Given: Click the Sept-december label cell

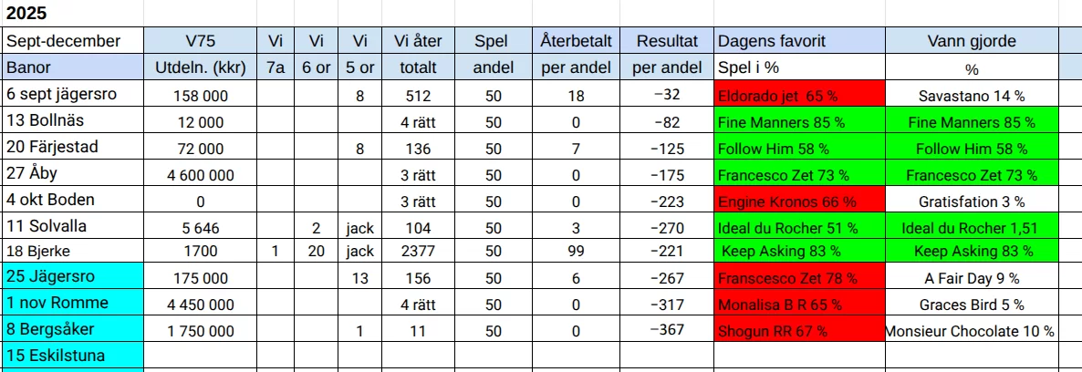Looking at the screenshot, I should coord(73,41).
